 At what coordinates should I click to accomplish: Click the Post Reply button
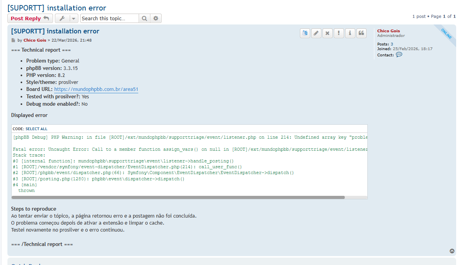(30, 18)
